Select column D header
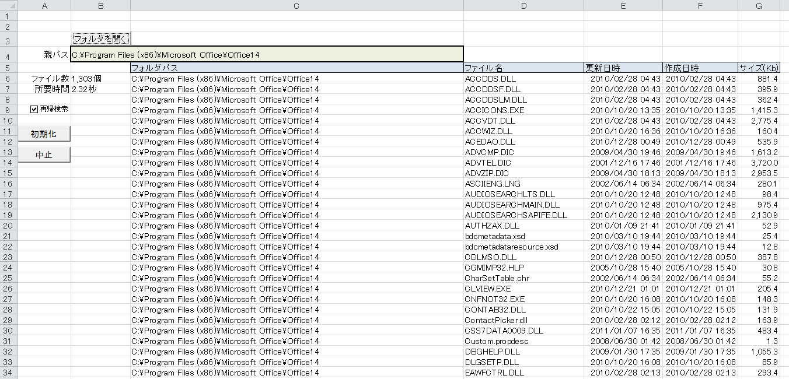Viewport: 789px width, 379px height. pos(523,5)
